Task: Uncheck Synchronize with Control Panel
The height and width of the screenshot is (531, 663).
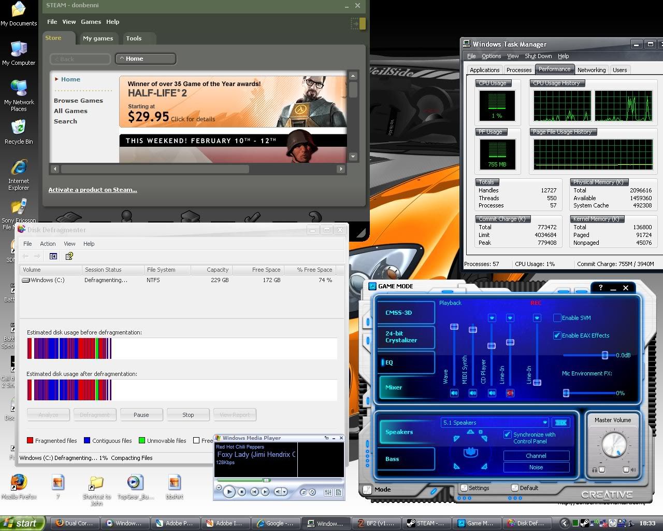Action: 508,435
